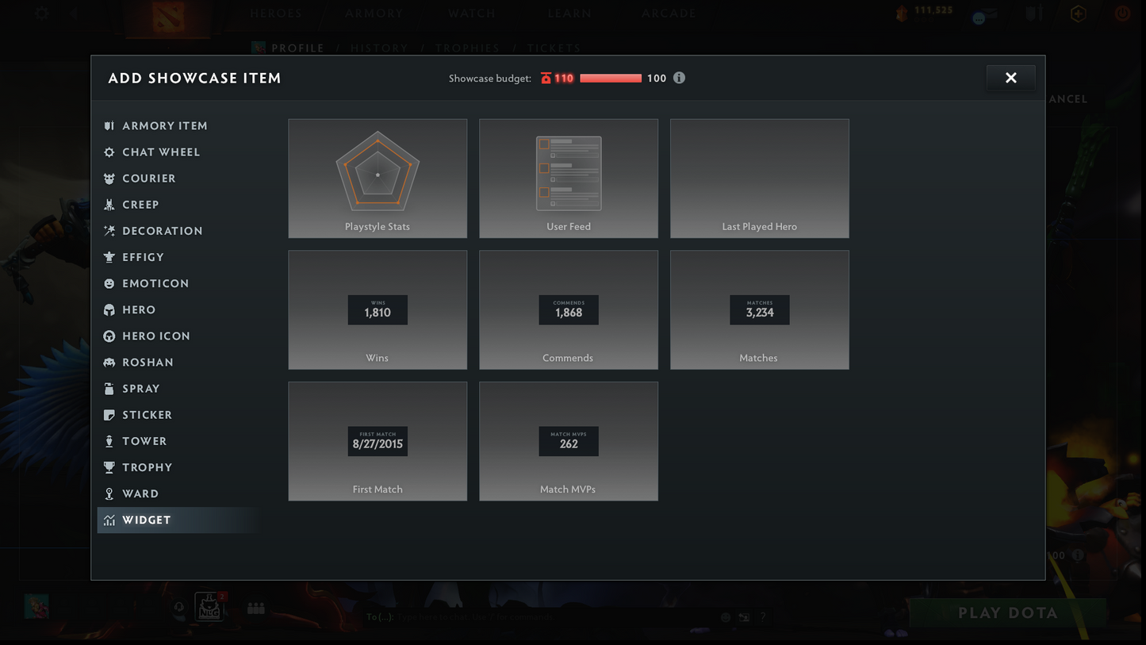1146x645 pixels.
Task: Add the User Feed widget
Action: coord(569,179)
